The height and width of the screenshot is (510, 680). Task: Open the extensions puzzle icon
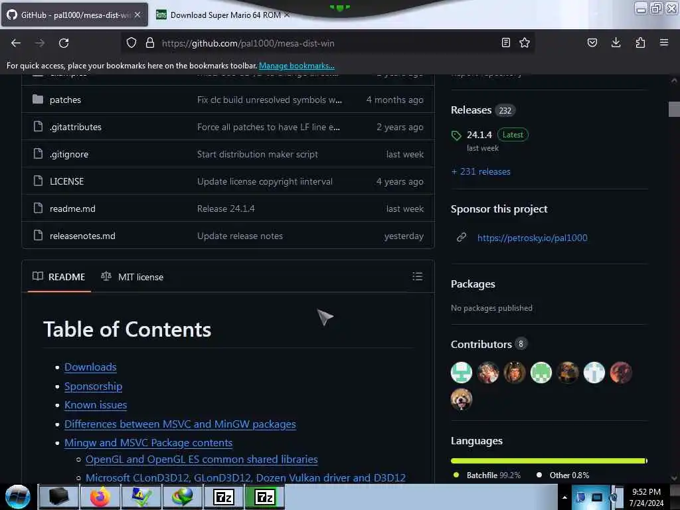(x=640, y=42)
